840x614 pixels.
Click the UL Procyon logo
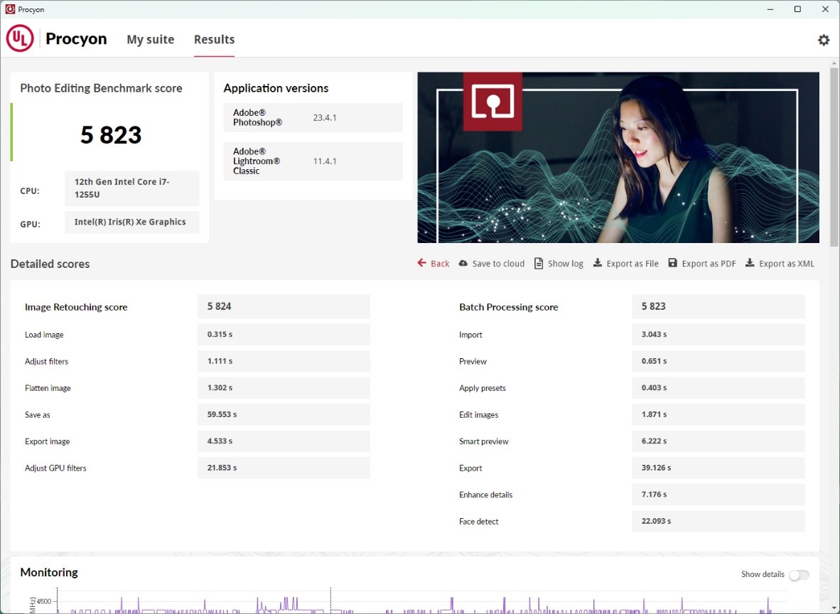tap(20, 39)
